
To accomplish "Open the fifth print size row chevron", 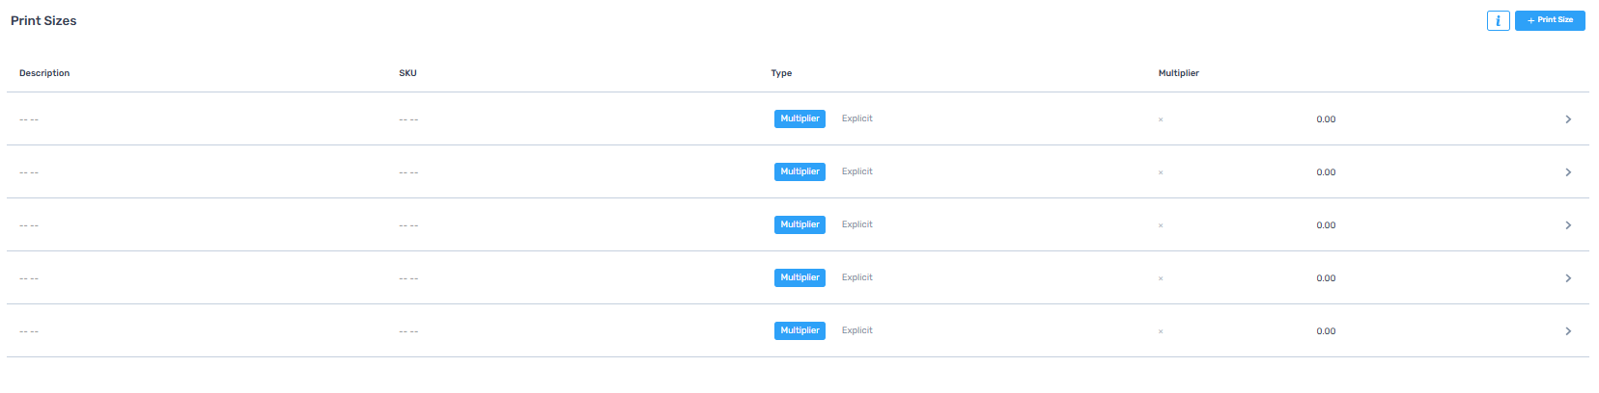I will pos(1568,331).
